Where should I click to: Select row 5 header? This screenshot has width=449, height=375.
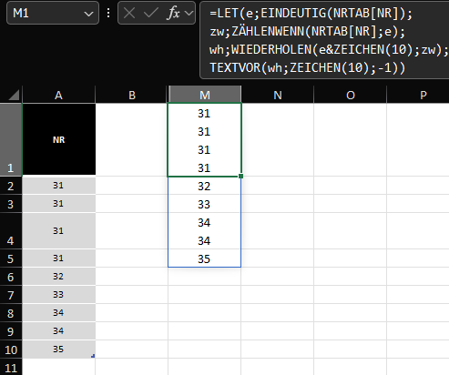click(11, 258)
